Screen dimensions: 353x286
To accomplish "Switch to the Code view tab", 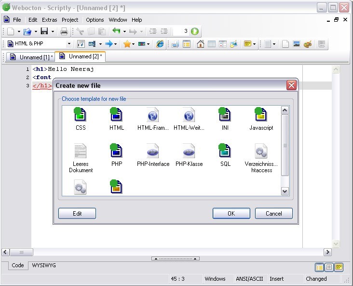I will 18,265.
